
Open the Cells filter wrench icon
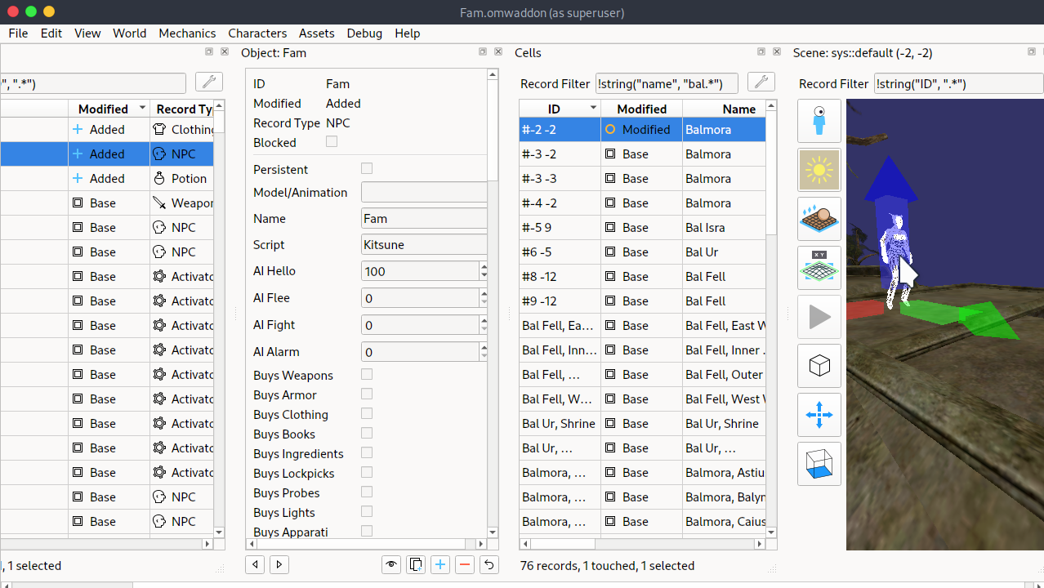761,82
